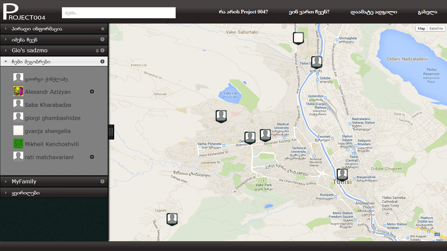This screenshot has height=251, width=447.
Task: Select friend Mikheil Kenchoshvili
Action: (52, 144)
